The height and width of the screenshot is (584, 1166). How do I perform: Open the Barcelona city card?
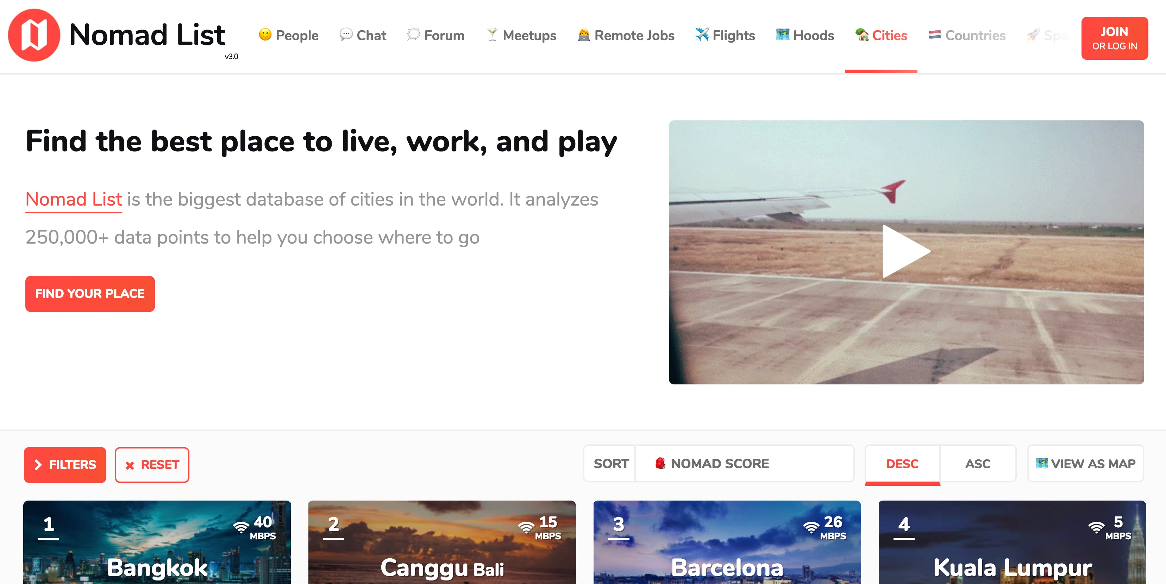[727, 542]
